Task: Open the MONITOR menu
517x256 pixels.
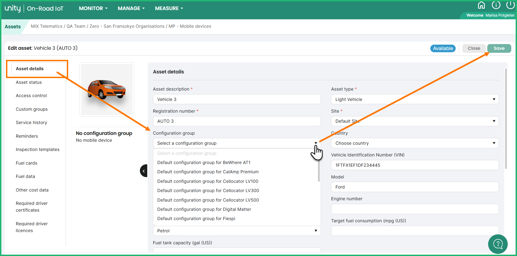Action: click(x=93, y=8)
